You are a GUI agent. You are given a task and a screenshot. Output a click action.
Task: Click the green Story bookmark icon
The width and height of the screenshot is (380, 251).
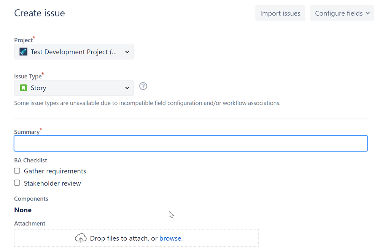coord(24,88)
